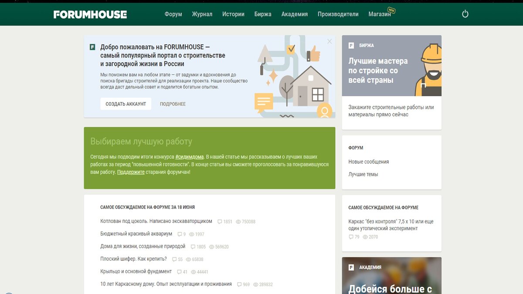This screenshot has width=523, height=294.
Task: Close the welcome banner
Action: tap(329, 41)
